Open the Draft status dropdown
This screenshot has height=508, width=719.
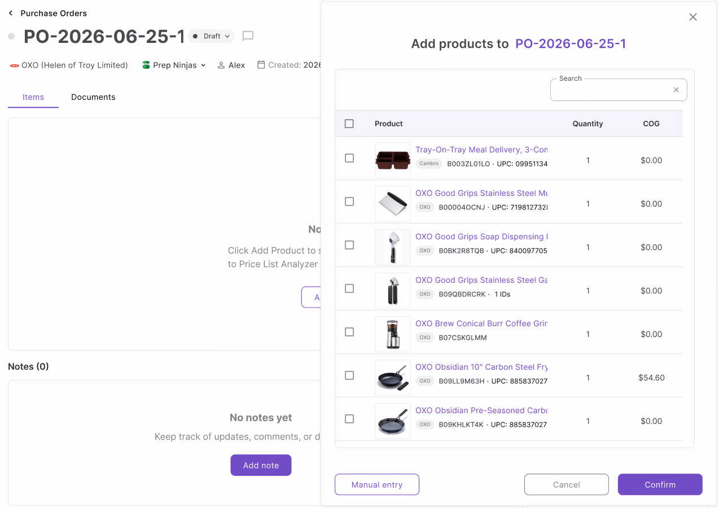click(212, 36)
